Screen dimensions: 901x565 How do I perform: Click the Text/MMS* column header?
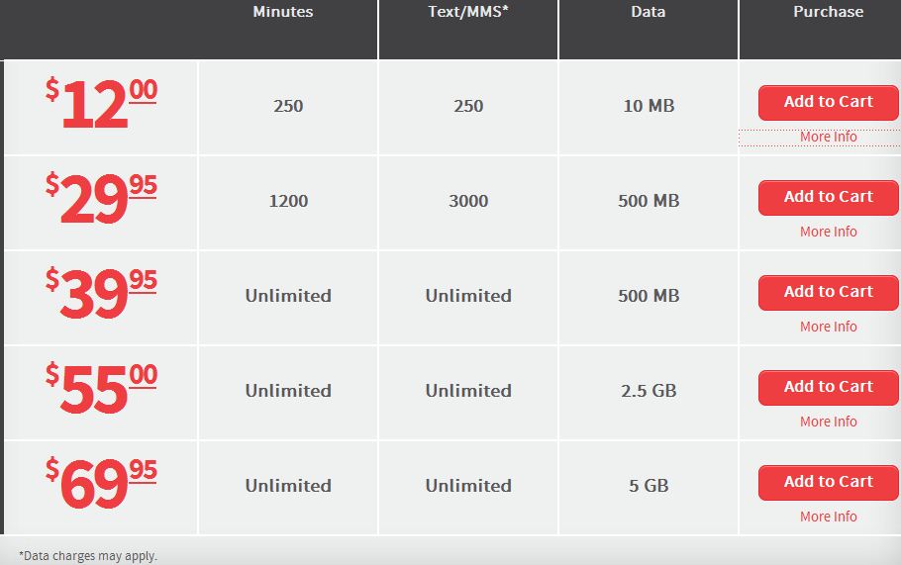[x=468, y=12]
